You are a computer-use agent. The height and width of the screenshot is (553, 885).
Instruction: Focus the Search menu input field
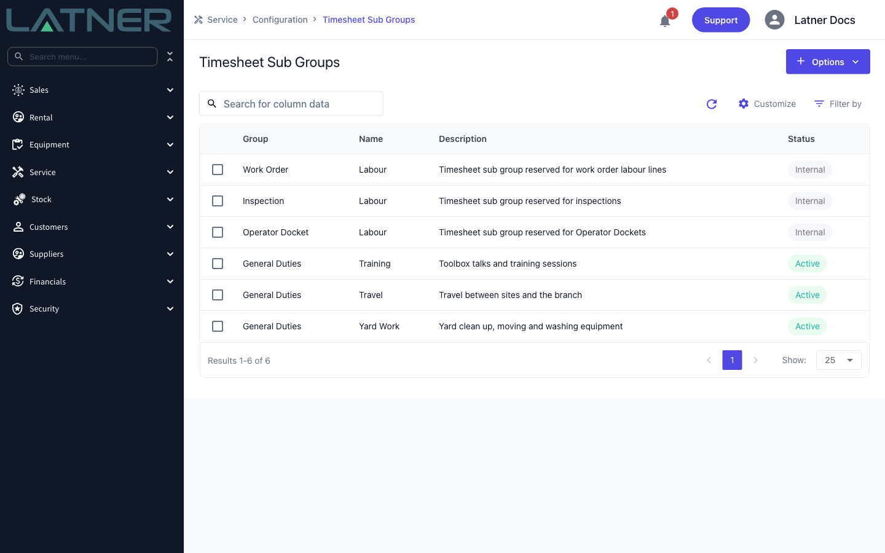(x=82, y=57)
